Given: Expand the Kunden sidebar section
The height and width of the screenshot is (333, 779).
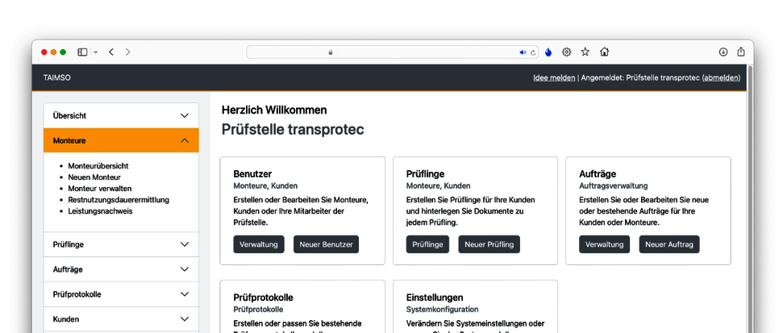Looking at the screenshot, I should (x=121, y=319).
